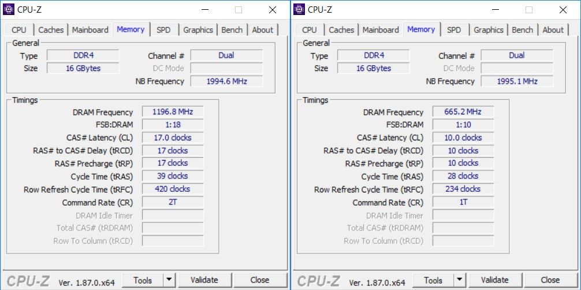Image resolution: width=581 pixels, height=290 pixels.
Task: Open the Bench tab in the right window
Action: (523, 30)
